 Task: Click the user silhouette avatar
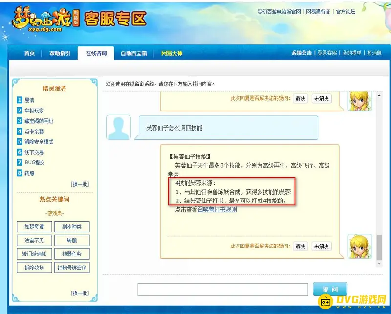(x=118, y=127)
